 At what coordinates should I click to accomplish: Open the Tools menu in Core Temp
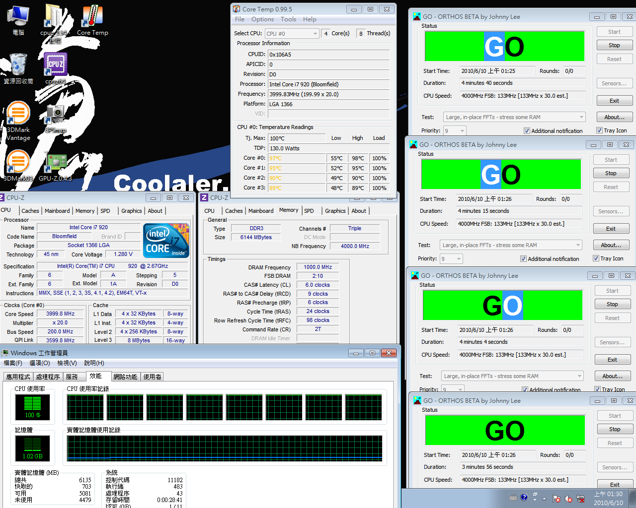pyautogui.click(x=288, y=19)
